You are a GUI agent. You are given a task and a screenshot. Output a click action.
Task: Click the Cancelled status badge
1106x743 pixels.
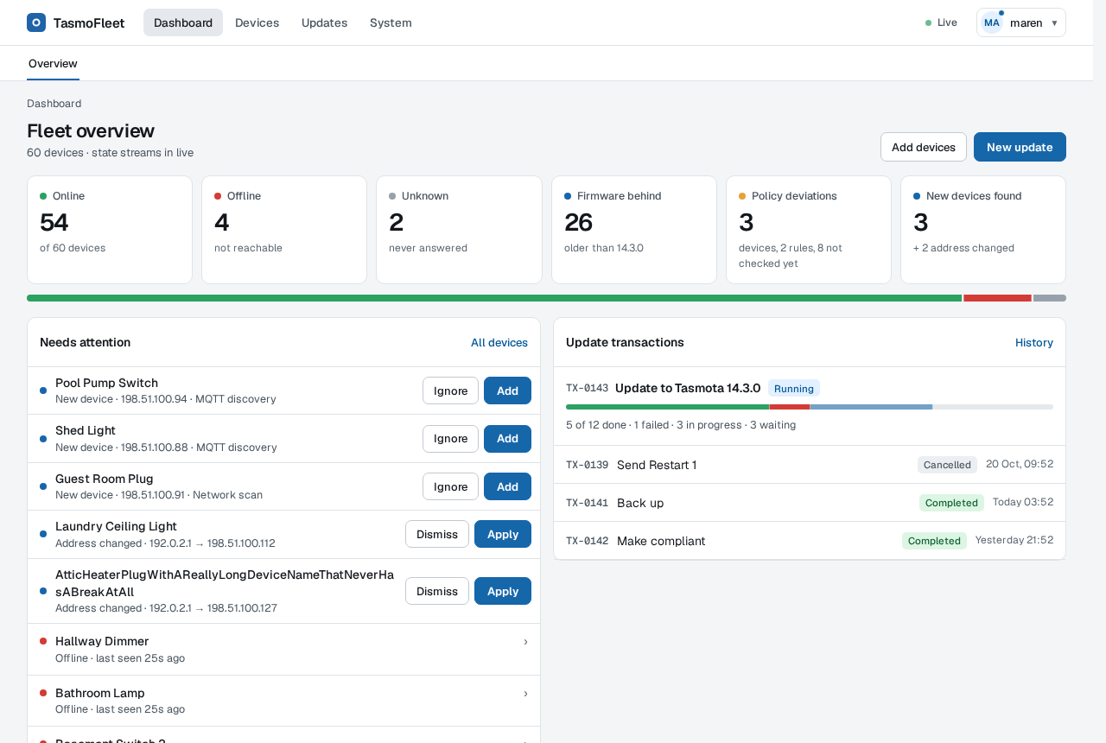pos(947,465)
